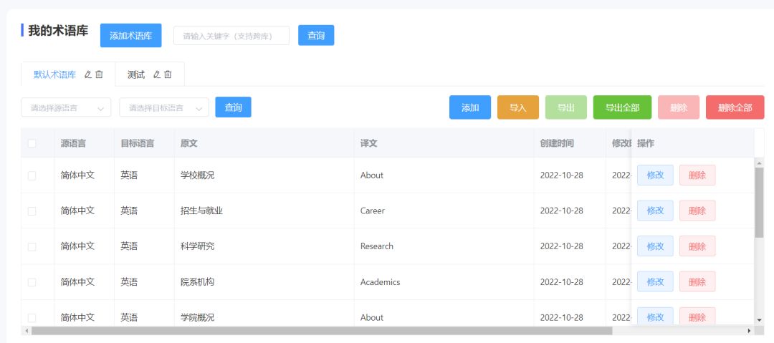774x343 pixels.
Task: Click the 我的术语库 page title
Action: pyautogui.click(x=58, y=31)
